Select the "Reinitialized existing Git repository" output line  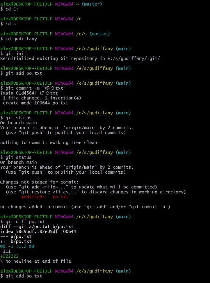click(80, 58)
